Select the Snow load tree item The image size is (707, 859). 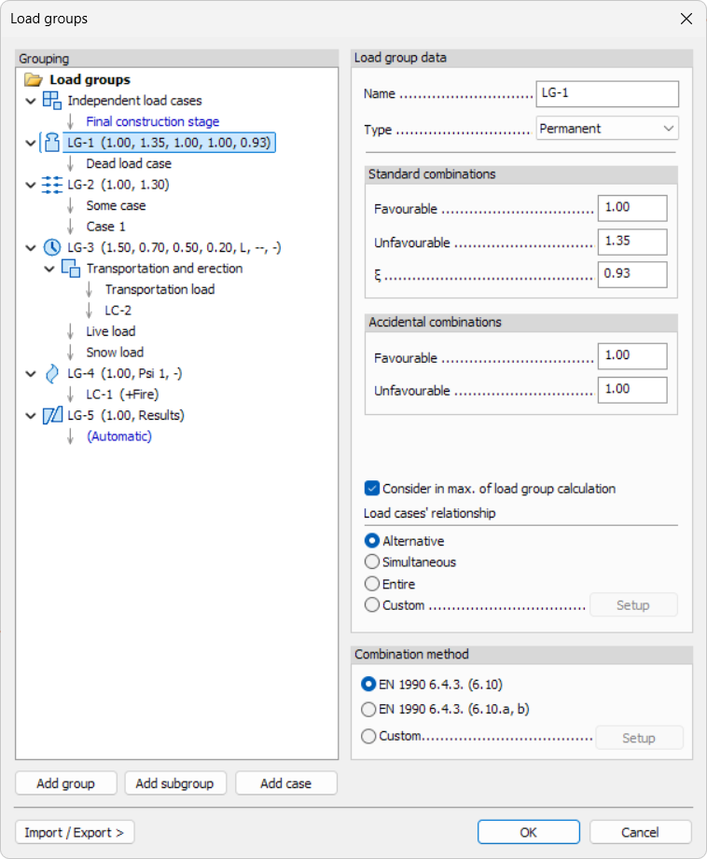pyautogui.click(x=115, y=353)
